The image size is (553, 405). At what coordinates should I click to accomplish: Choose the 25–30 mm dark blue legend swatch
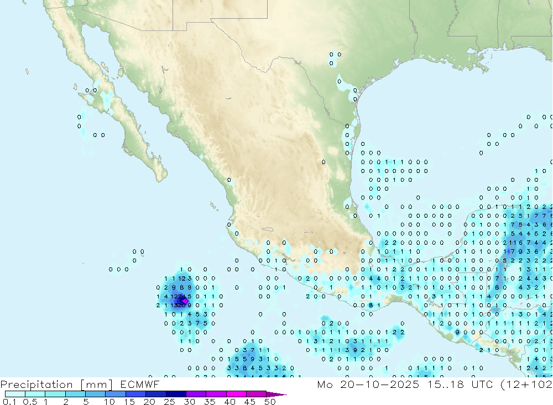pyautogui.click(x=176, y=394)
